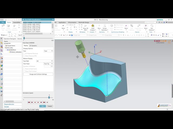Click the Operation Navigator horizontal scrollbar

(10, 101)
